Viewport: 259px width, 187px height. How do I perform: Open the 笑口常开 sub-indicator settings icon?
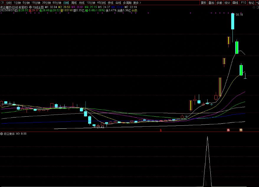[x=2, y=134]
